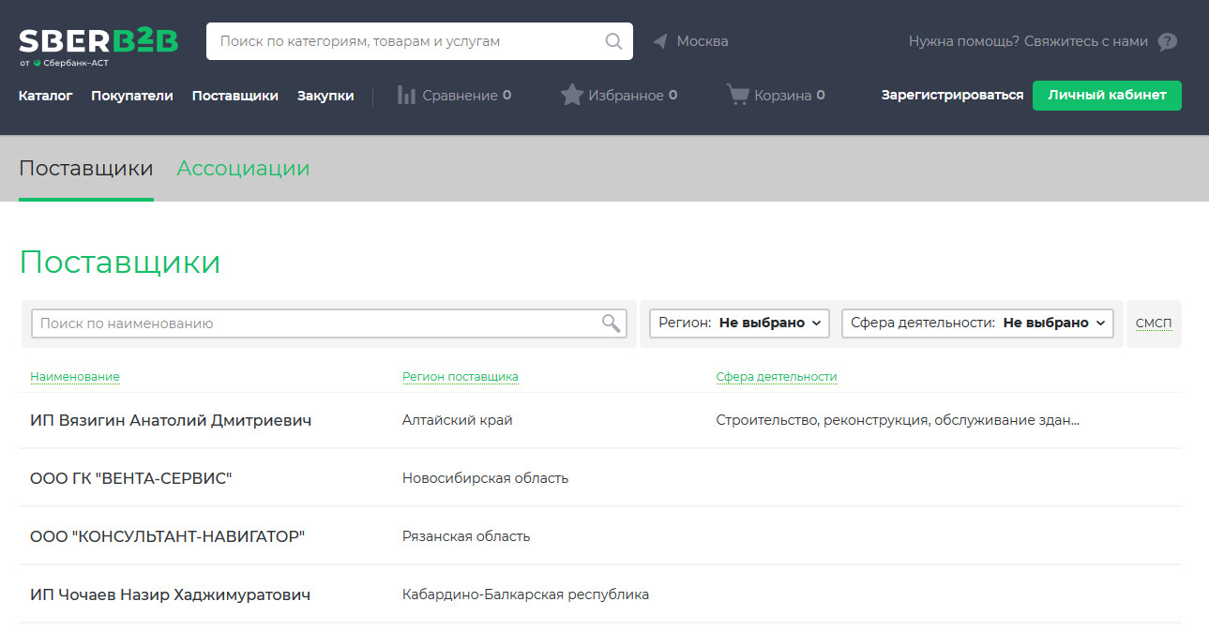The image size is (1209, 632).
Task: Click the Новосибирская область region cell
Action: click(485, 479)
